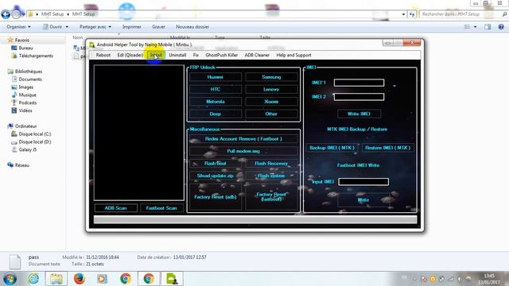Click the Windows Start button
Viewport: 509px width, 286px height.
10,279
